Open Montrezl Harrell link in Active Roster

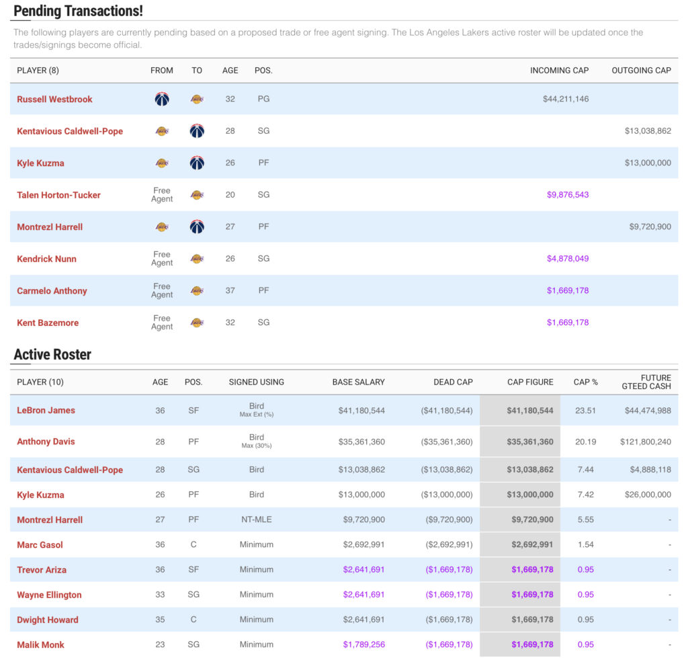50,520
